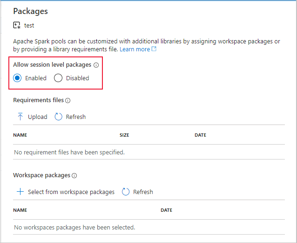
Task: Click the Upload arrow icon
Action: (x=20, y=117)
